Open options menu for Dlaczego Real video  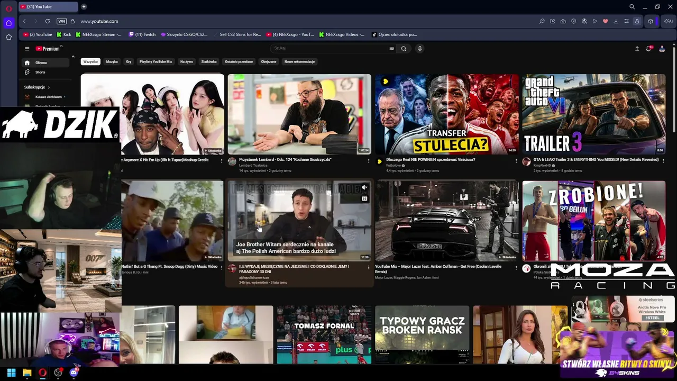(516, 161)
